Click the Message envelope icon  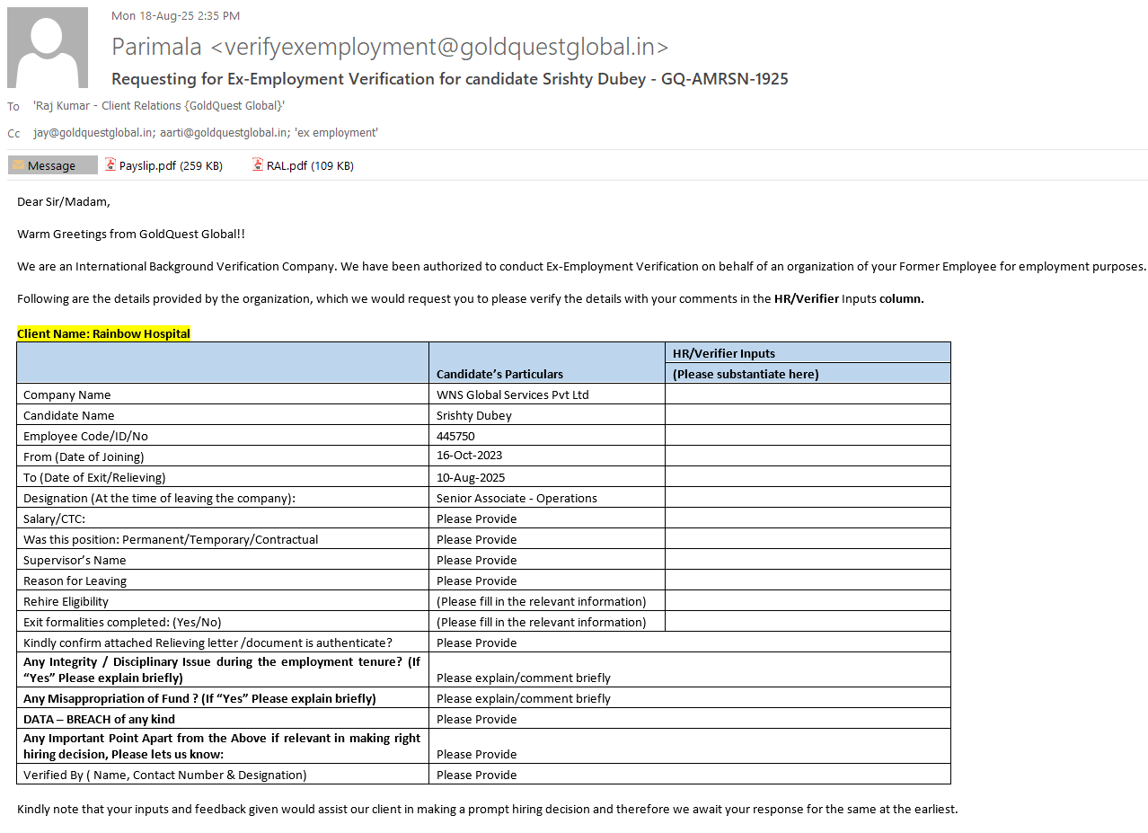click(18, 165)
